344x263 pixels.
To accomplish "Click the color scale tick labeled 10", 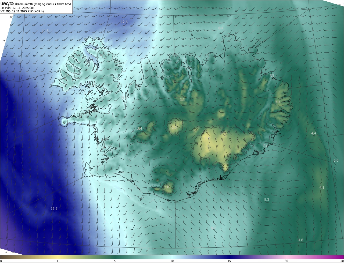I will pos(172,261).
